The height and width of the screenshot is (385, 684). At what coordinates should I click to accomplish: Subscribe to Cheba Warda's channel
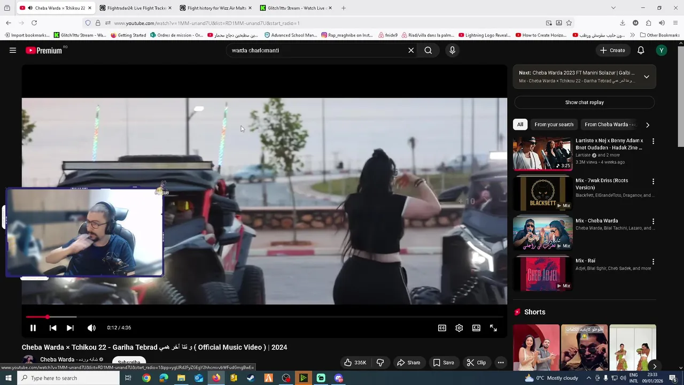tap(129, 362)
